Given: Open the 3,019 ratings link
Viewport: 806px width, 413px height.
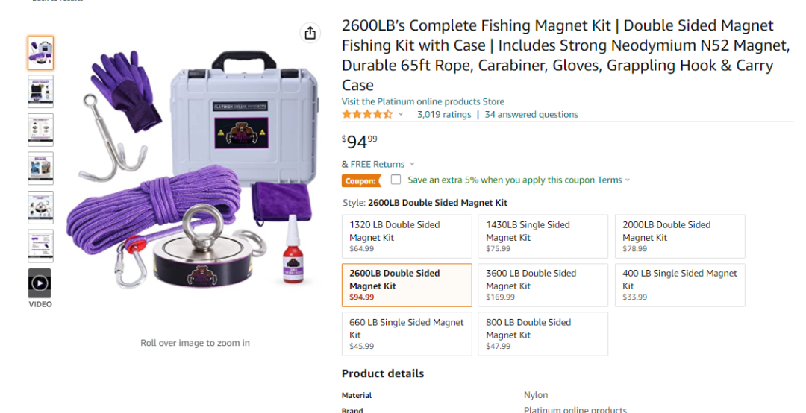Looking at the screenshot, I should (x=444, y=115).
